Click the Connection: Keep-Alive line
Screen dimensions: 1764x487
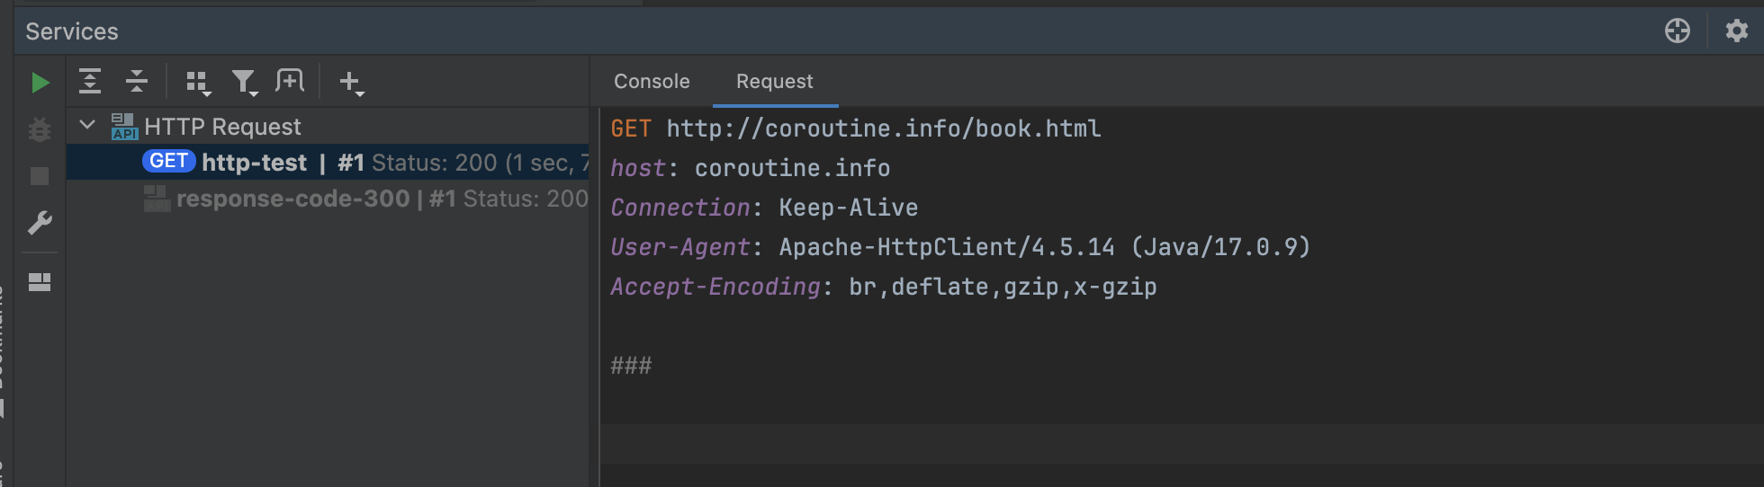pos(764,208)
